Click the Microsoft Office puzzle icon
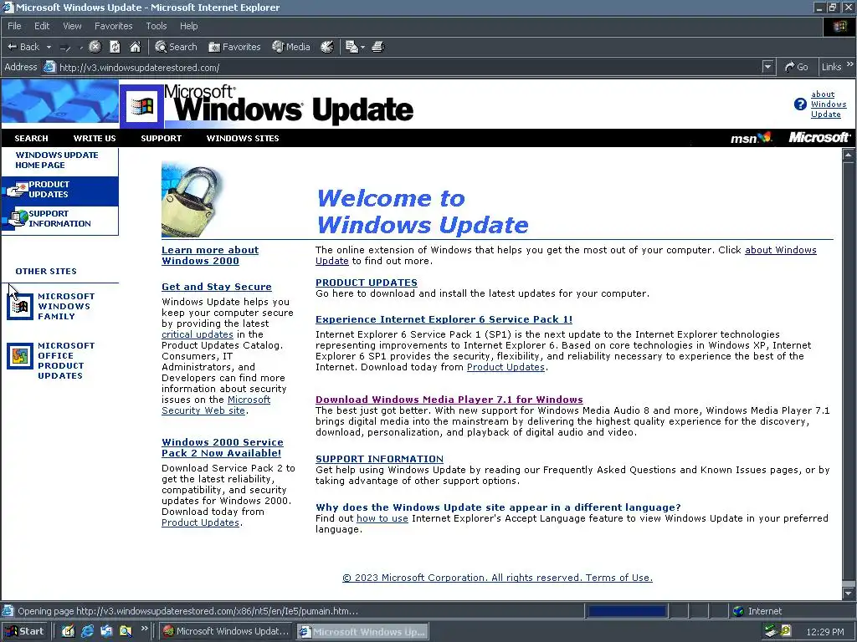The height and width of the screenshot is (642, 857). pyautogui.click(x=20, y=356)
